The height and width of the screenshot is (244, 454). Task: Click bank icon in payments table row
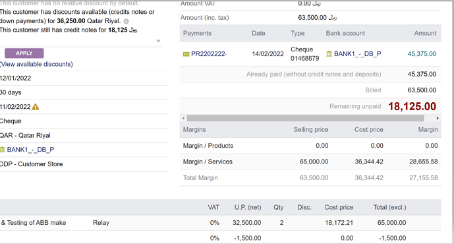(329, 53)
